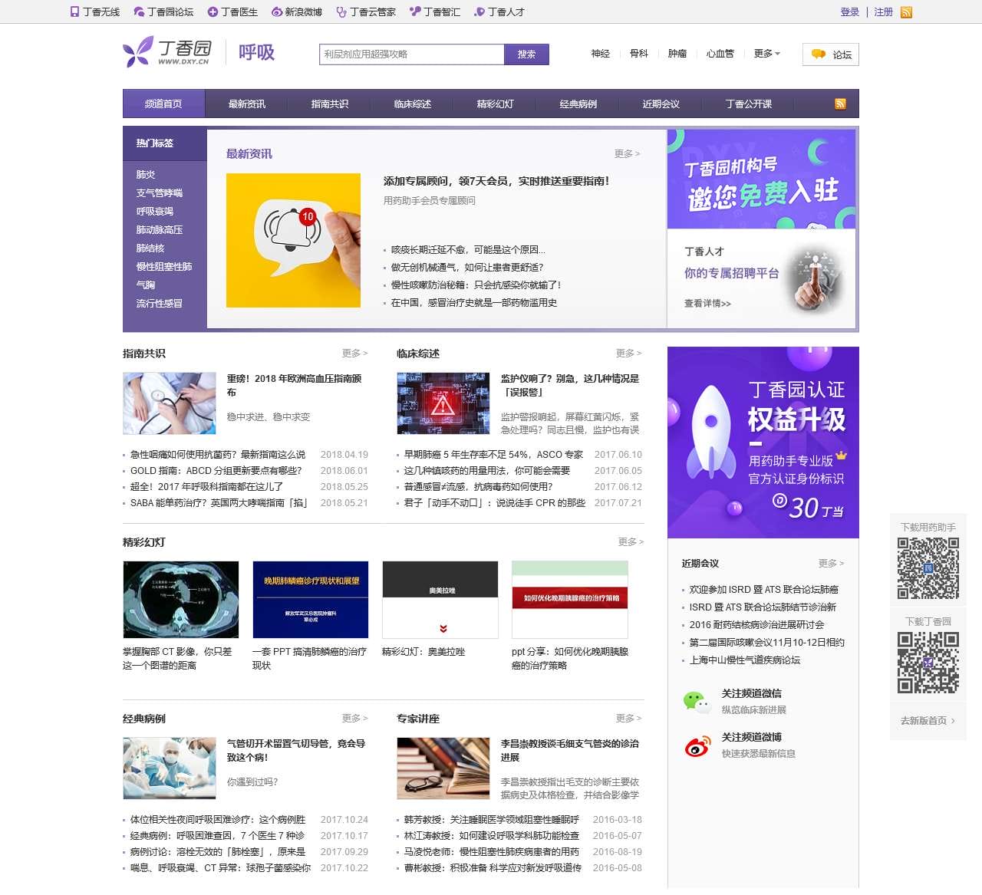The image size is (982, 895).
Task: Select 肺动脉高压 hot tag
Action: [160, 229]
